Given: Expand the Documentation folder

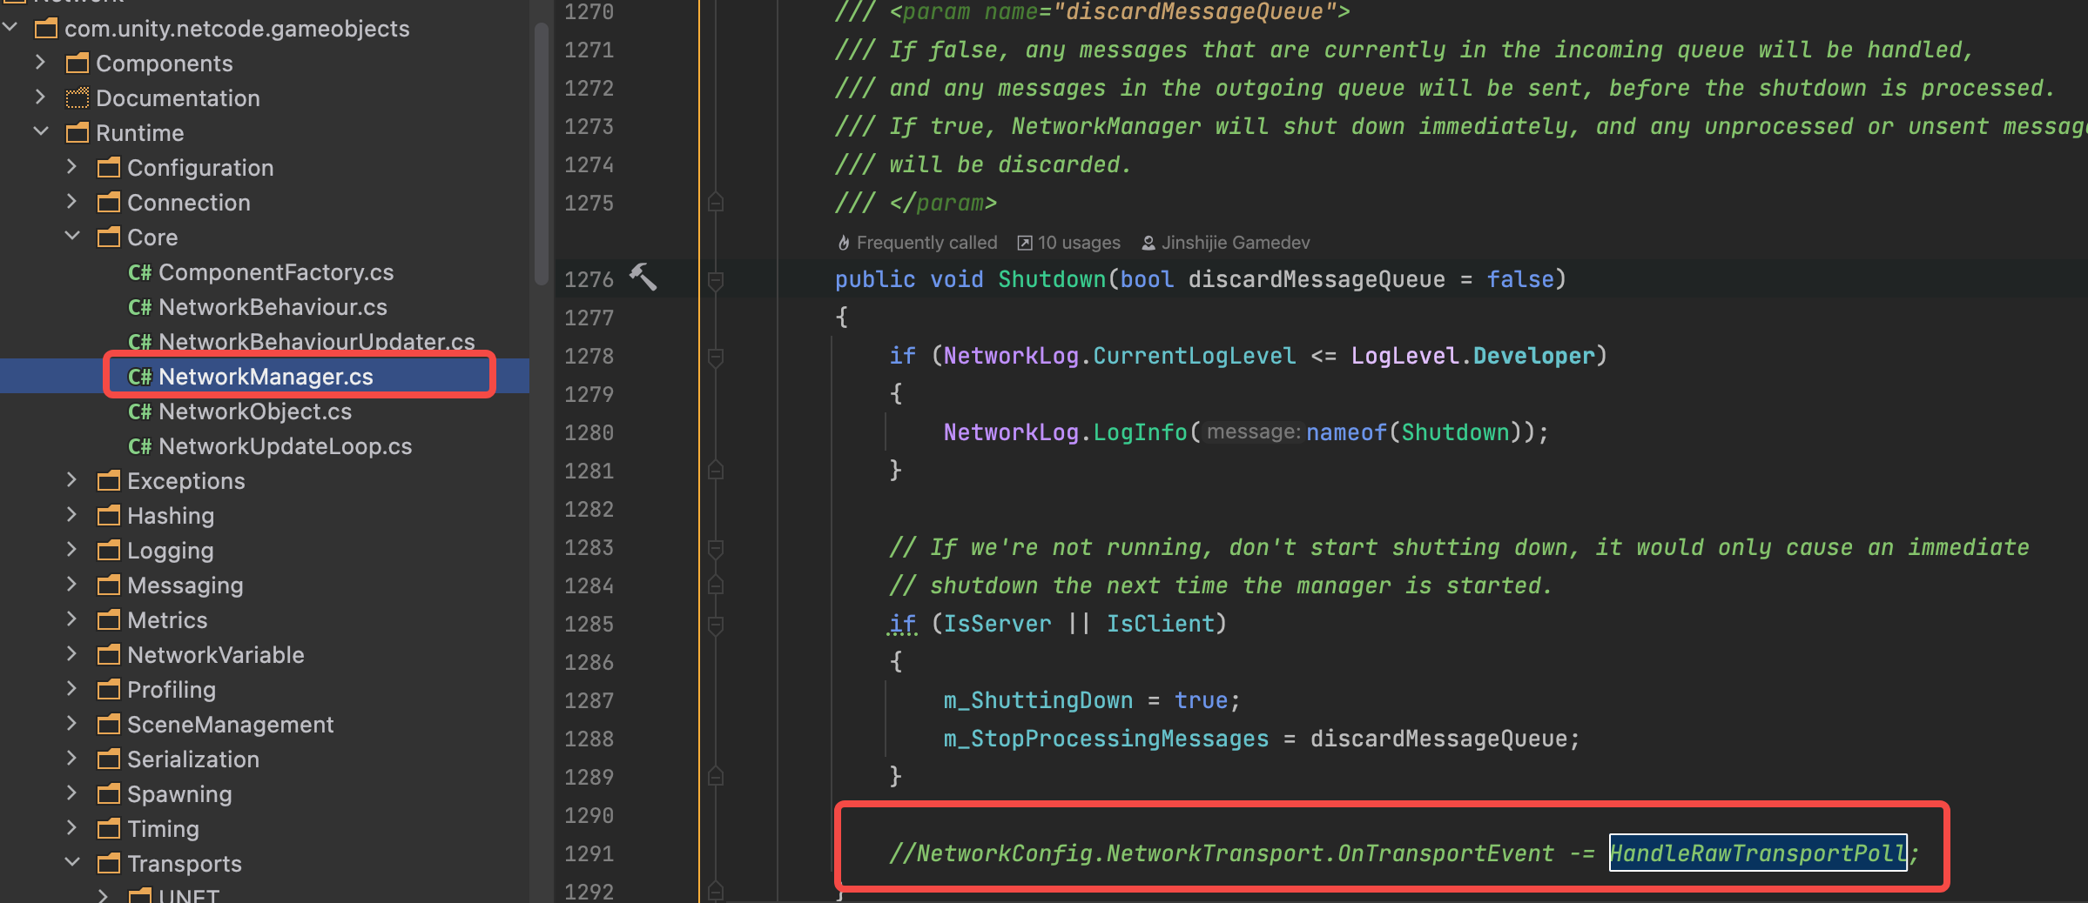Looking at the screenshot, I should pyautogui.click(x=40, y=97).
